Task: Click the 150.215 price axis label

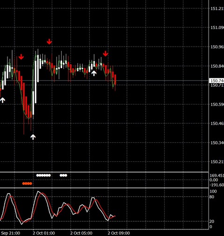Action: click(x=217, y=162)
